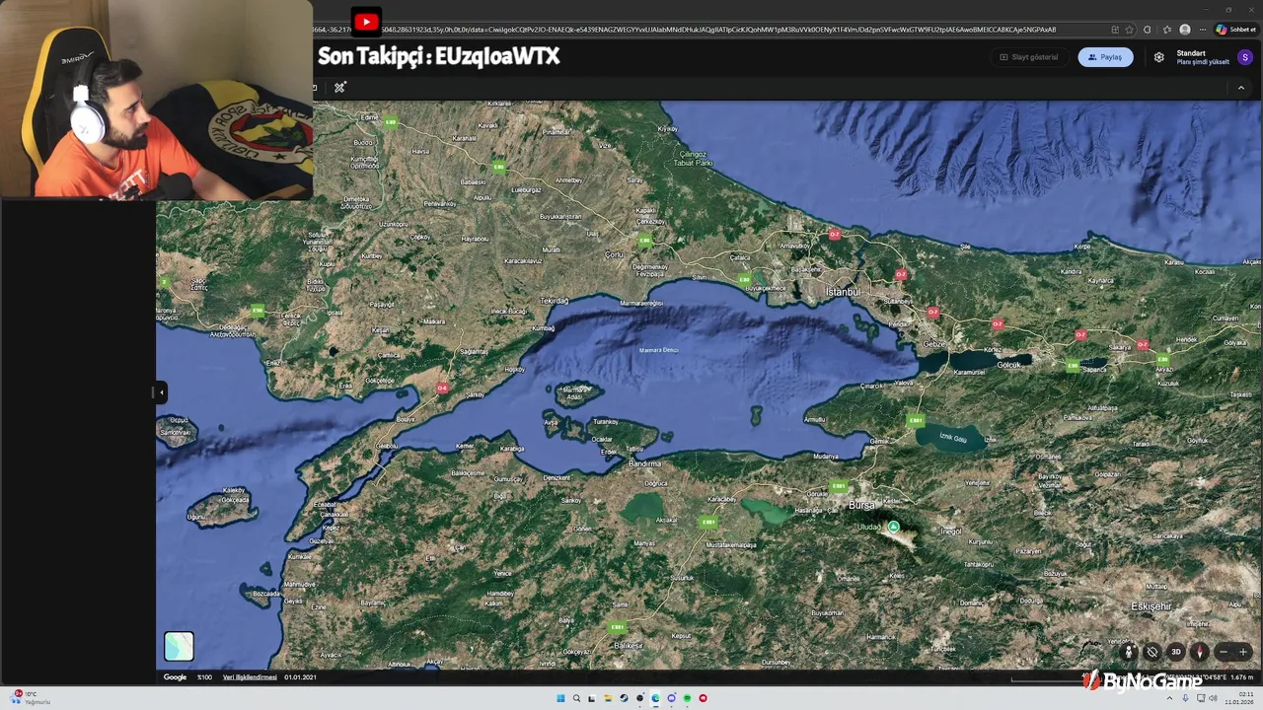Open Spotify from the taskbar
This screenshot has height=710, width=1263.
coord(687,698)
